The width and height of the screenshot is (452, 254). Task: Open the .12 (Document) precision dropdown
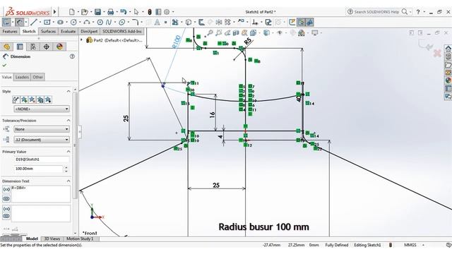42,140
